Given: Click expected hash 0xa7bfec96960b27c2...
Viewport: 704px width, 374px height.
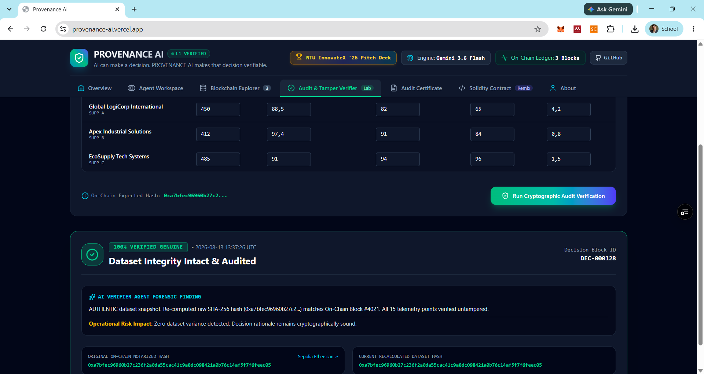Looking at the screenshot, I should (x=195, y=196).
